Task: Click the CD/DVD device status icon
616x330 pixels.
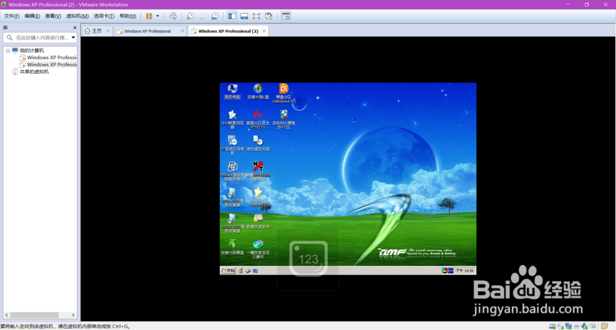Action: coord(561,326)
